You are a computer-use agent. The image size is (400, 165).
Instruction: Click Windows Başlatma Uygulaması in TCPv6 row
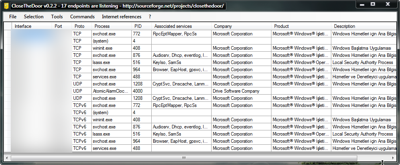[364, 120]
